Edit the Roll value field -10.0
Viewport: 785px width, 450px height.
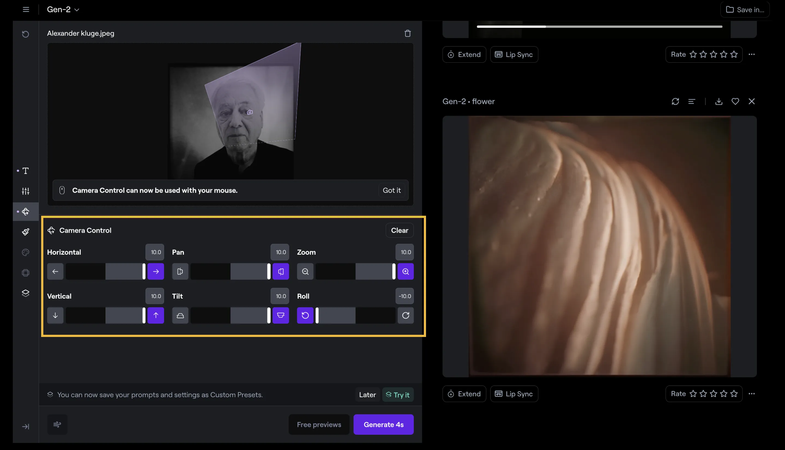(x=405, y=296)
